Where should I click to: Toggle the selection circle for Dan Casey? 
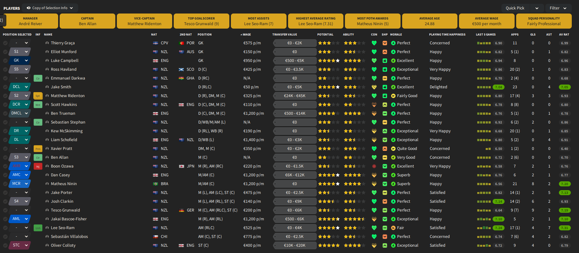click(5, 175)
